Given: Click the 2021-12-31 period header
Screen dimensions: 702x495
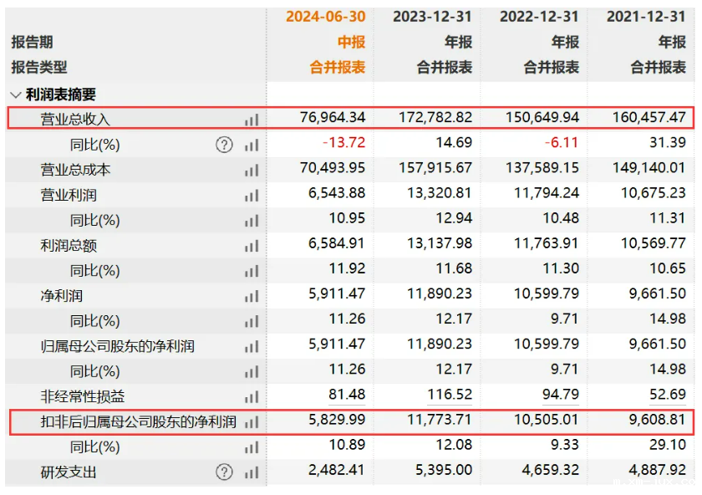Looking at the screenshot, I should (x=646, y=17).
